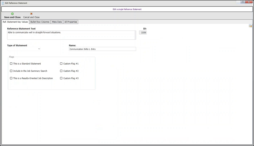Image resolution: width=254 pixels, height=146 pixels.
Task: Tick This is a Results-Oriented Job Description
Action: [11, 78]
